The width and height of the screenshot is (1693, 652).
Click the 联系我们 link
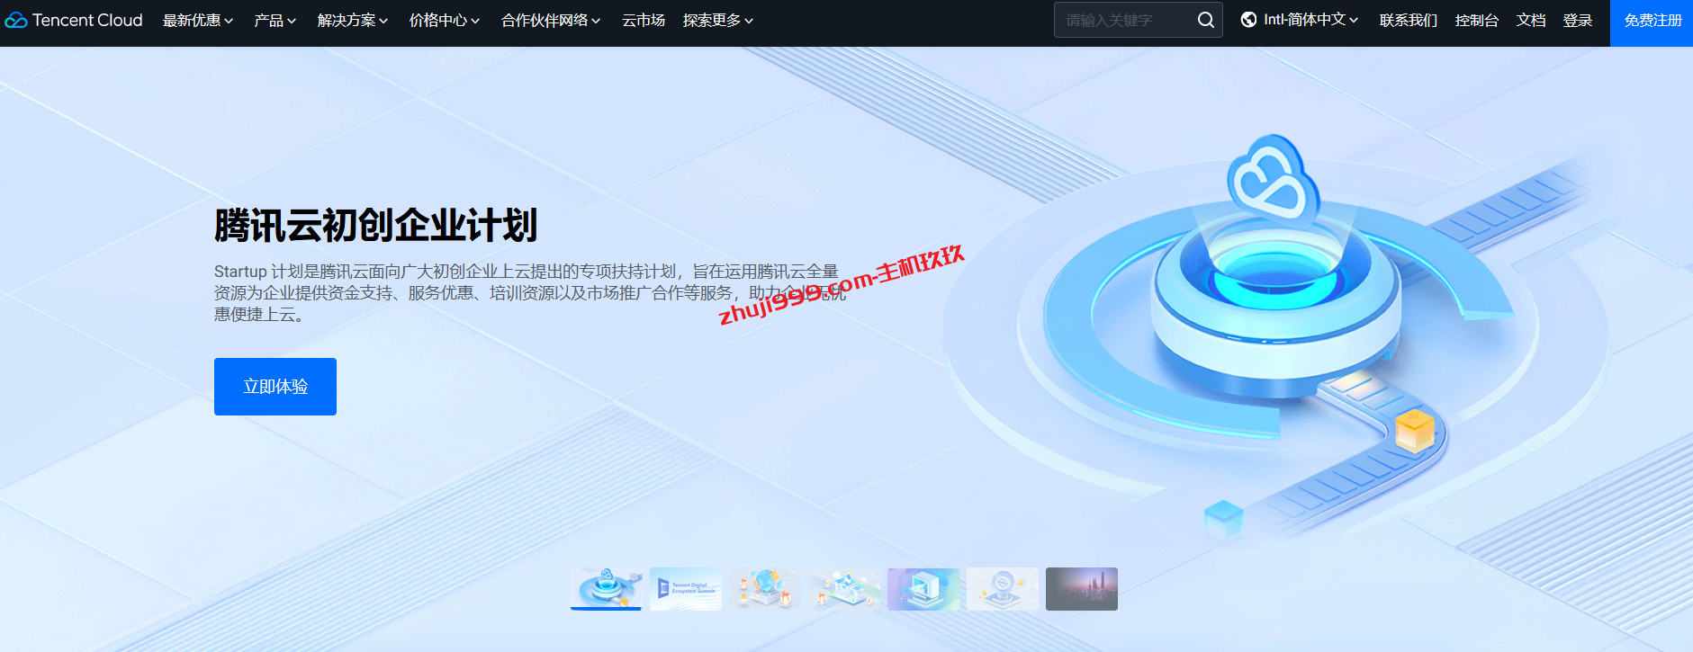pyautogui.click(x=1408, y=20)
